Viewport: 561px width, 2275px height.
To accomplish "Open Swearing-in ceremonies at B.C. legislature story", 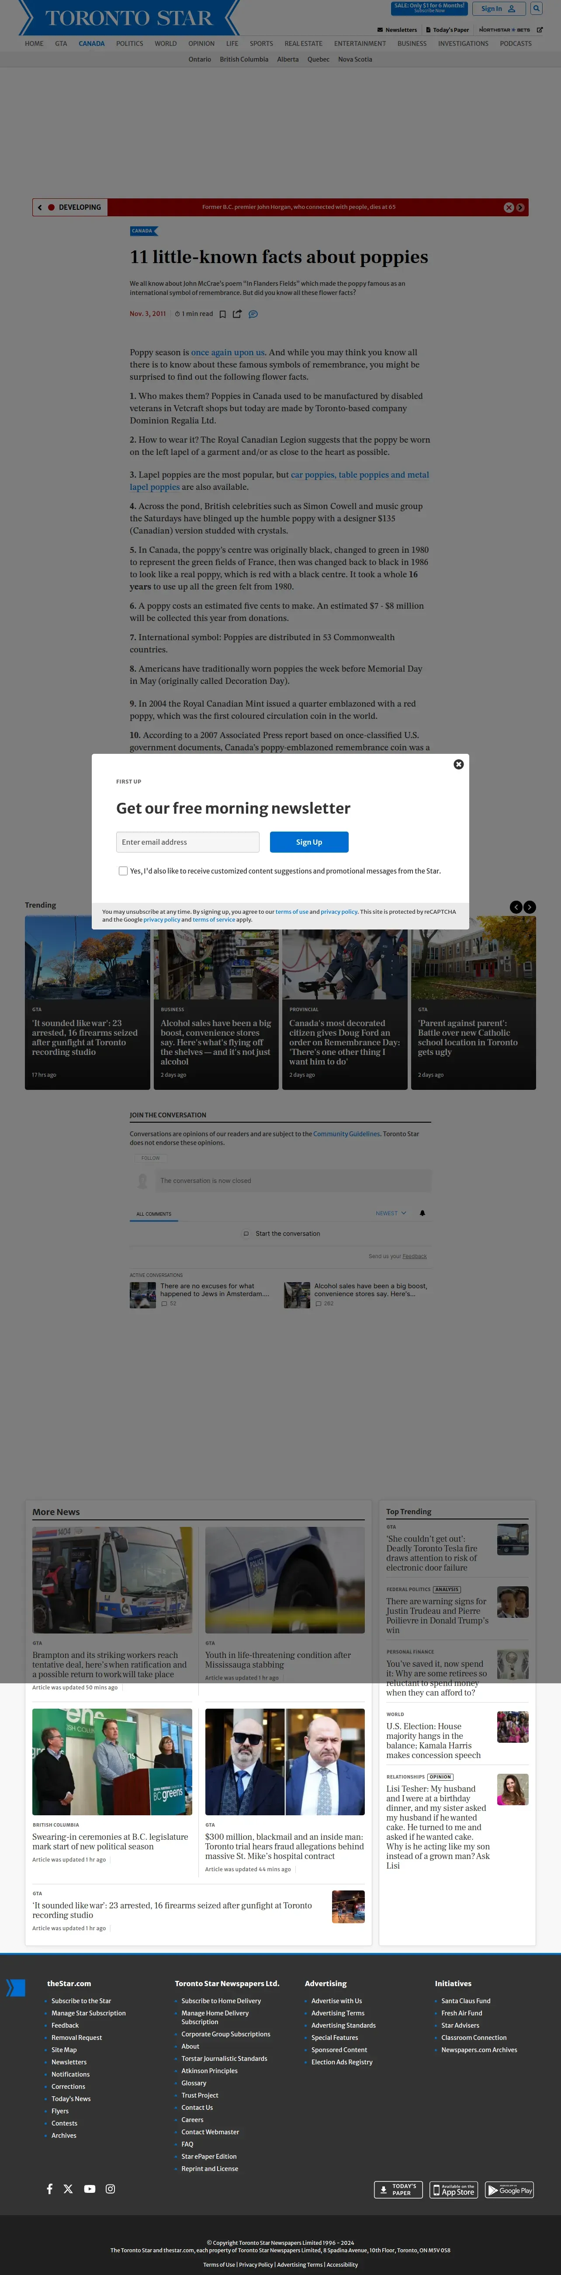I will pos(111,1842).
